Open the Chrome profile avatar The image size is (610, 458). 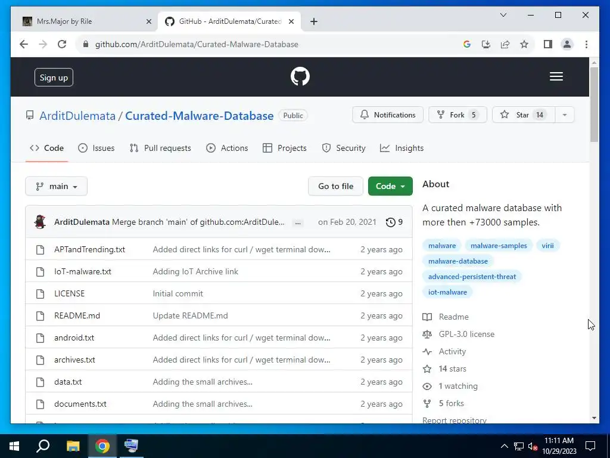[x=567, y=44]
